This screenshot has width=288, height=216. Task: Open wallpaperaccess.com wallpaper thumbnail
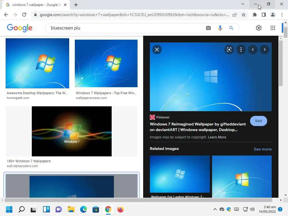tap(106, 63)
